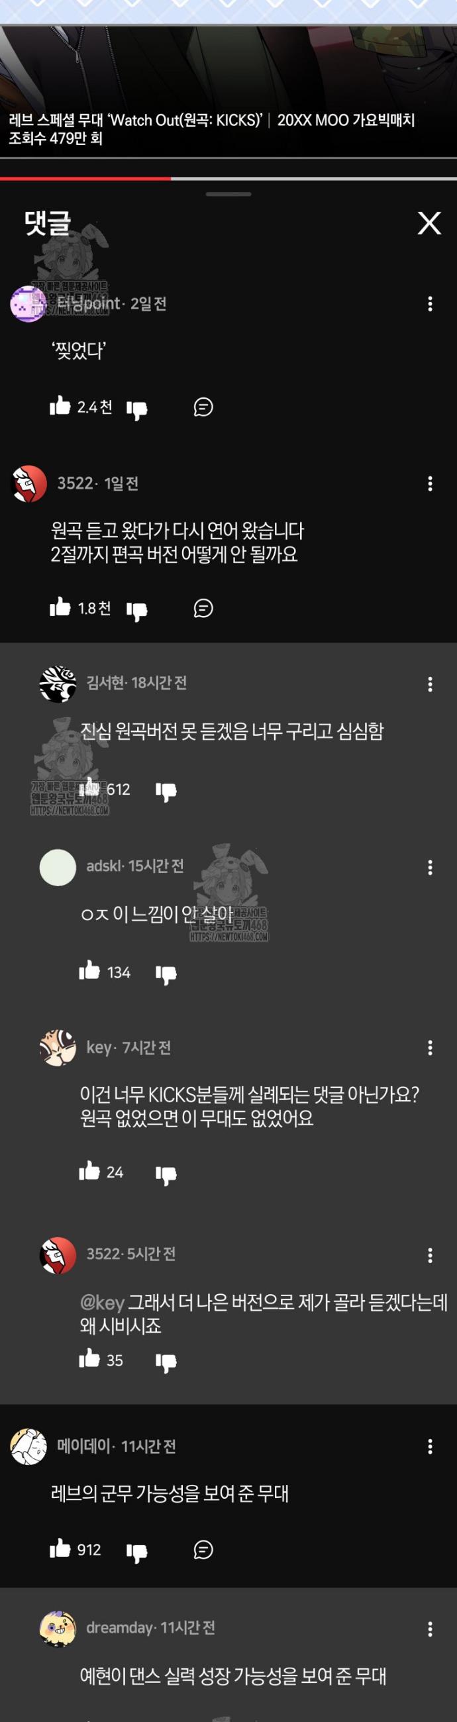Screen dimensions: 457x1722
Task: Open key's profile avatar
Action: tap(58, 1048)
